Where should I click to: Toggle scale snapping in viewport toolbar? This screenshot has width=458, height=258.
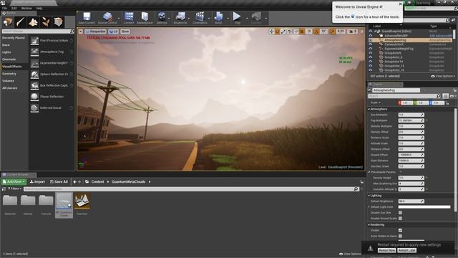point(332,32)
